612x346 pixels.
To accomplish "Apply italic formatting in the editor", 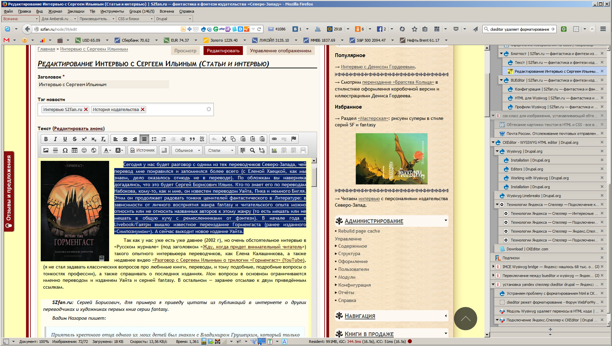I will (55, 139).
